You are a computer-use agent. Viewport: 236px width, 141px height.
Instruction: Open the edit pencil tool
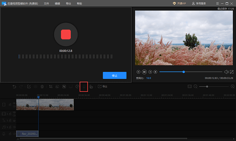coord(29,87)
